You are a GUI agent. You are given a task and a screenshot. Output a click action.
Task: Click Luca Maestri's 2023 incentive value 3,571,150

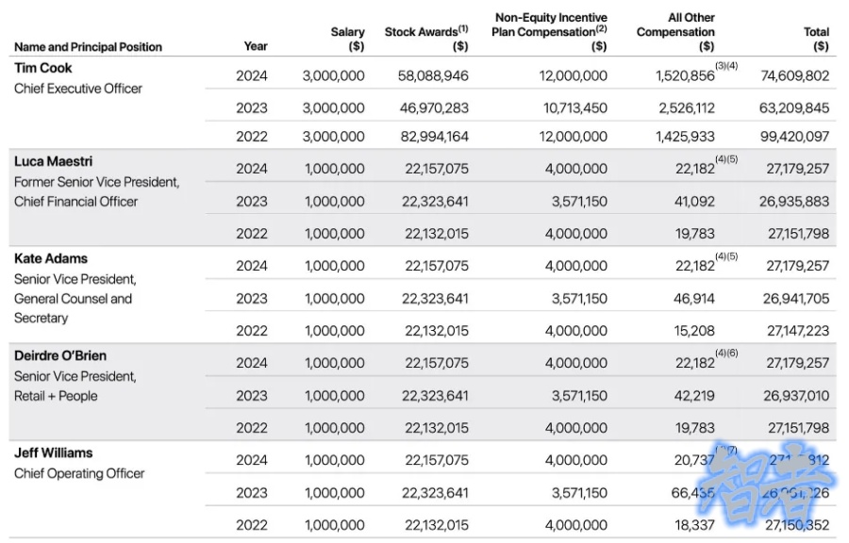[x=579, y=201]
